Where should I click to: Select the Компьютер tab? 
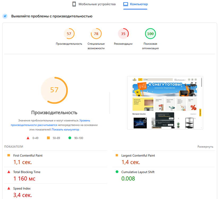point(135,4)
